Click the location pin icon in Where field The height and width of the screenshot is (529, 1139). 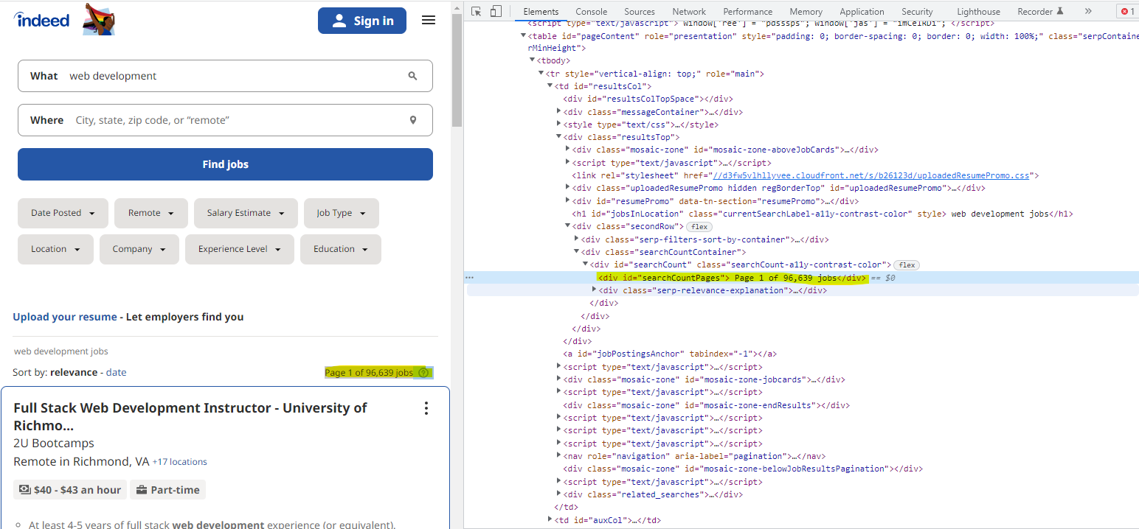click(413, 120)
